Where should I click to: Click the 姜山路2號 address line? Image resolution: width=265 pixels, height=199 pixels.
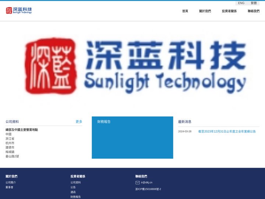[12, 156]
